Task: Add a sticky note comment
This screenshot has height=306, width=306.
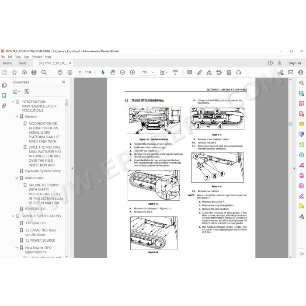Action: tap(189, 73)
